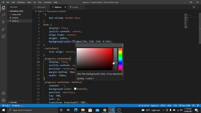
Task: Open the Edit menu
Action: pos(13,2)
